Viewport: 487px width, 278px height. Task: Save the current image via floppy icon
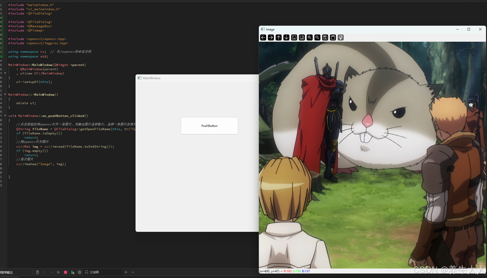coord(325,37)
